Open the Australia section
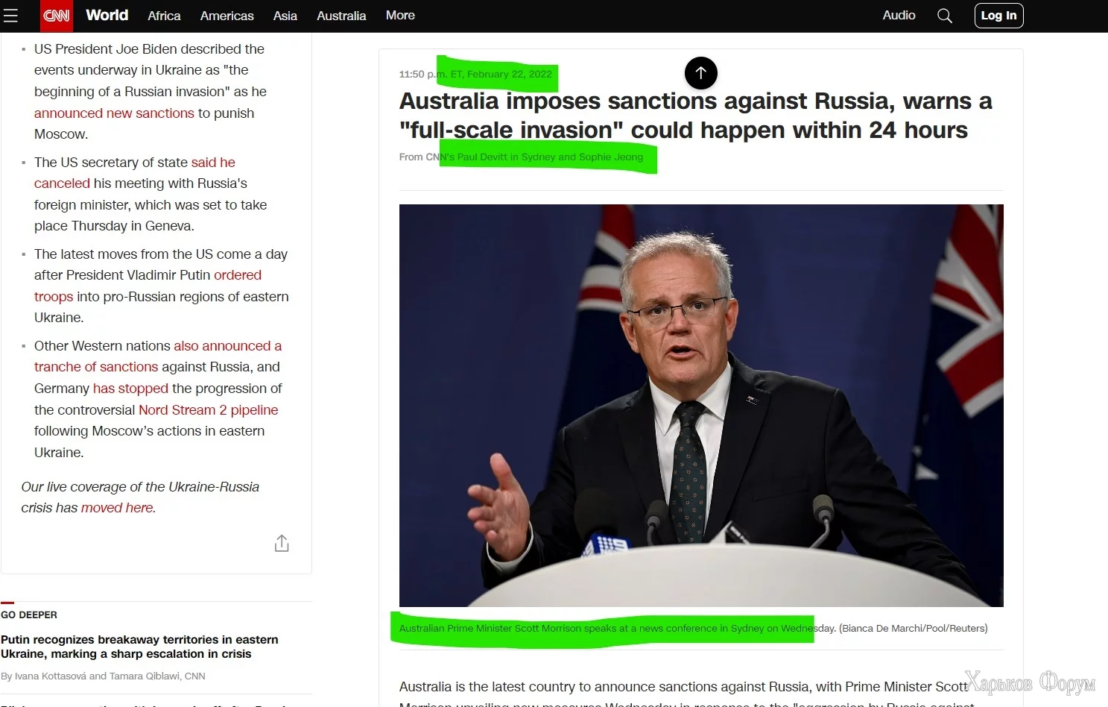The width and height of the screenshot is (1108, 707). pos(341,16)
